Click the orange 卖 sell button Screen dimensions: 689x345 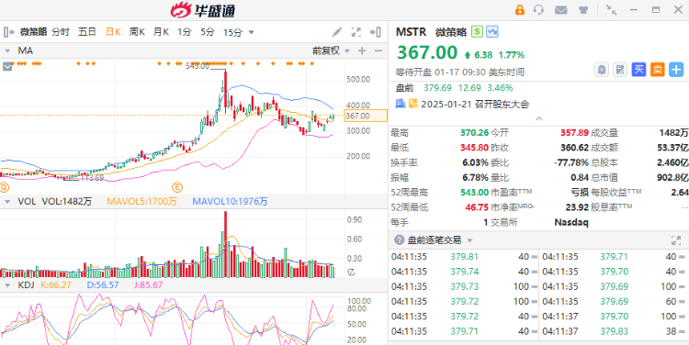658,70
